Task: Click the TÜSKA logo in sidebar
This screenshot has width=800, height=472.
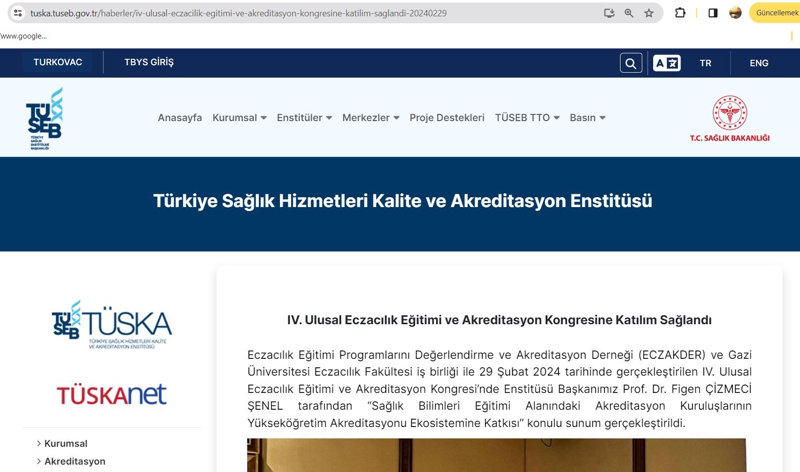Action: (x=112, y=324)
